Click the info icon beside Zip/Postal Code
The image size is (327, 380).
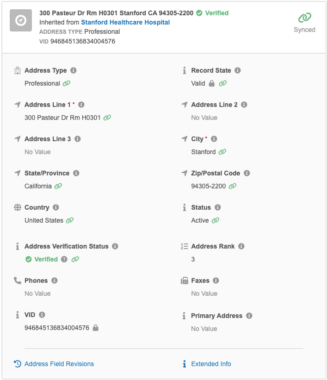click(247, 173)
